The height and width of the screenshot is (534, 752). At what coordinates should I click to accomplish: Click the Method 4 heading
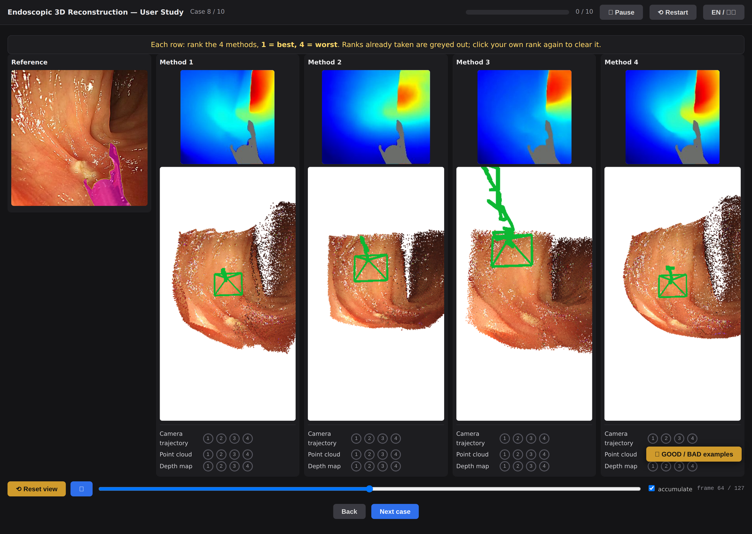[621, 62]
